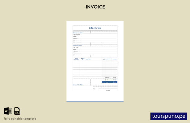This screenshot has width=190, height=123.
Task: Click the Word document format icon
Action: click(8, 111)
